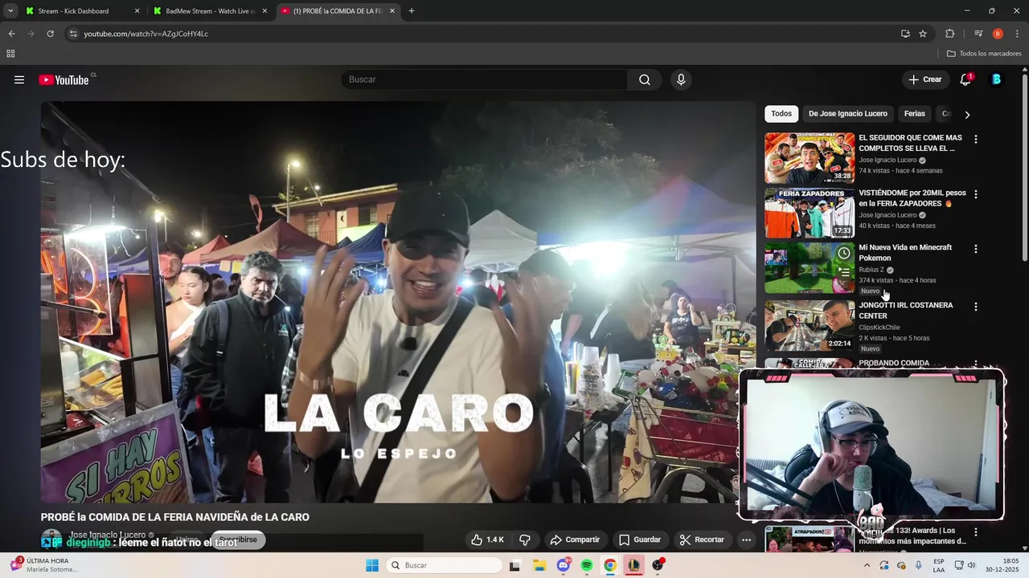
Task: Open Chrome profile avatar
Action: 998,34
